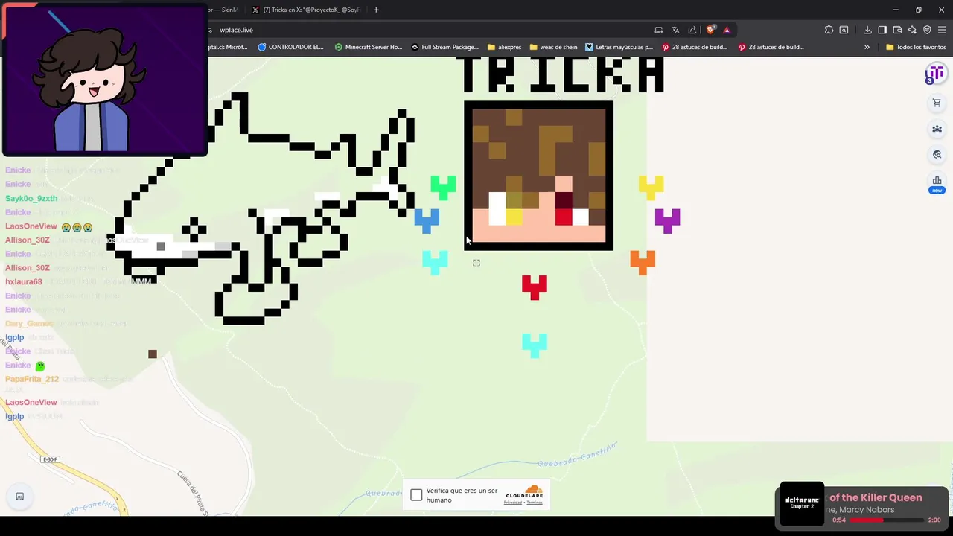
Task: Open the Leo AI sparkle icon
Action: point(912,30)
